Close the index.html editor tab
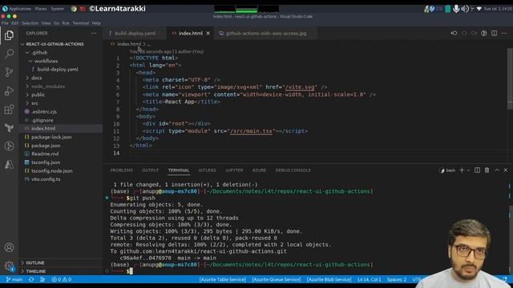 [208, 34]
